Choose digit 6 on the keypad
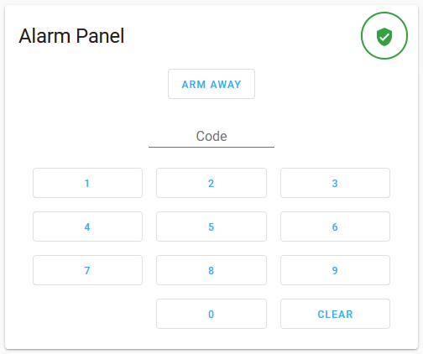This screenshot has height=354, width=423. coord(335,226)
